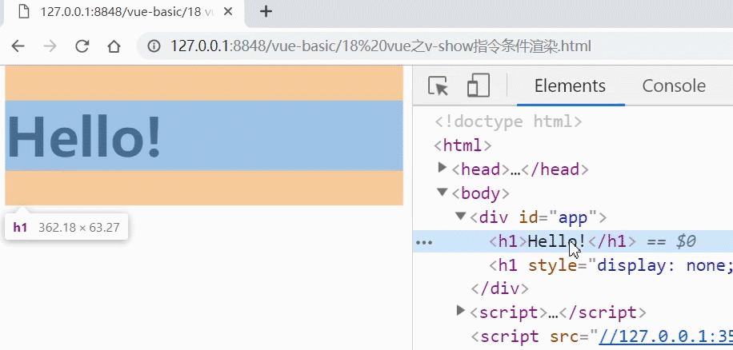The height and width of the screenshot is (350, 733).
Task: Select the <html> tag line
Action: point(463,145)
